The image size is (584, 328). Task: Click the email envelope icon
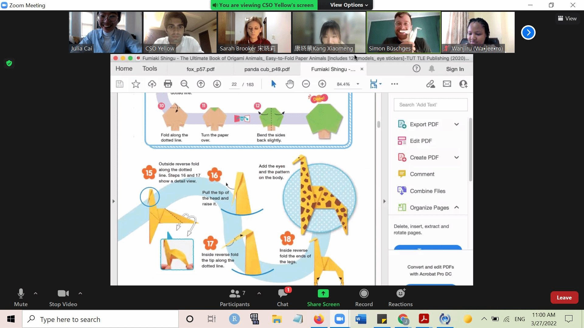[447, 84]
